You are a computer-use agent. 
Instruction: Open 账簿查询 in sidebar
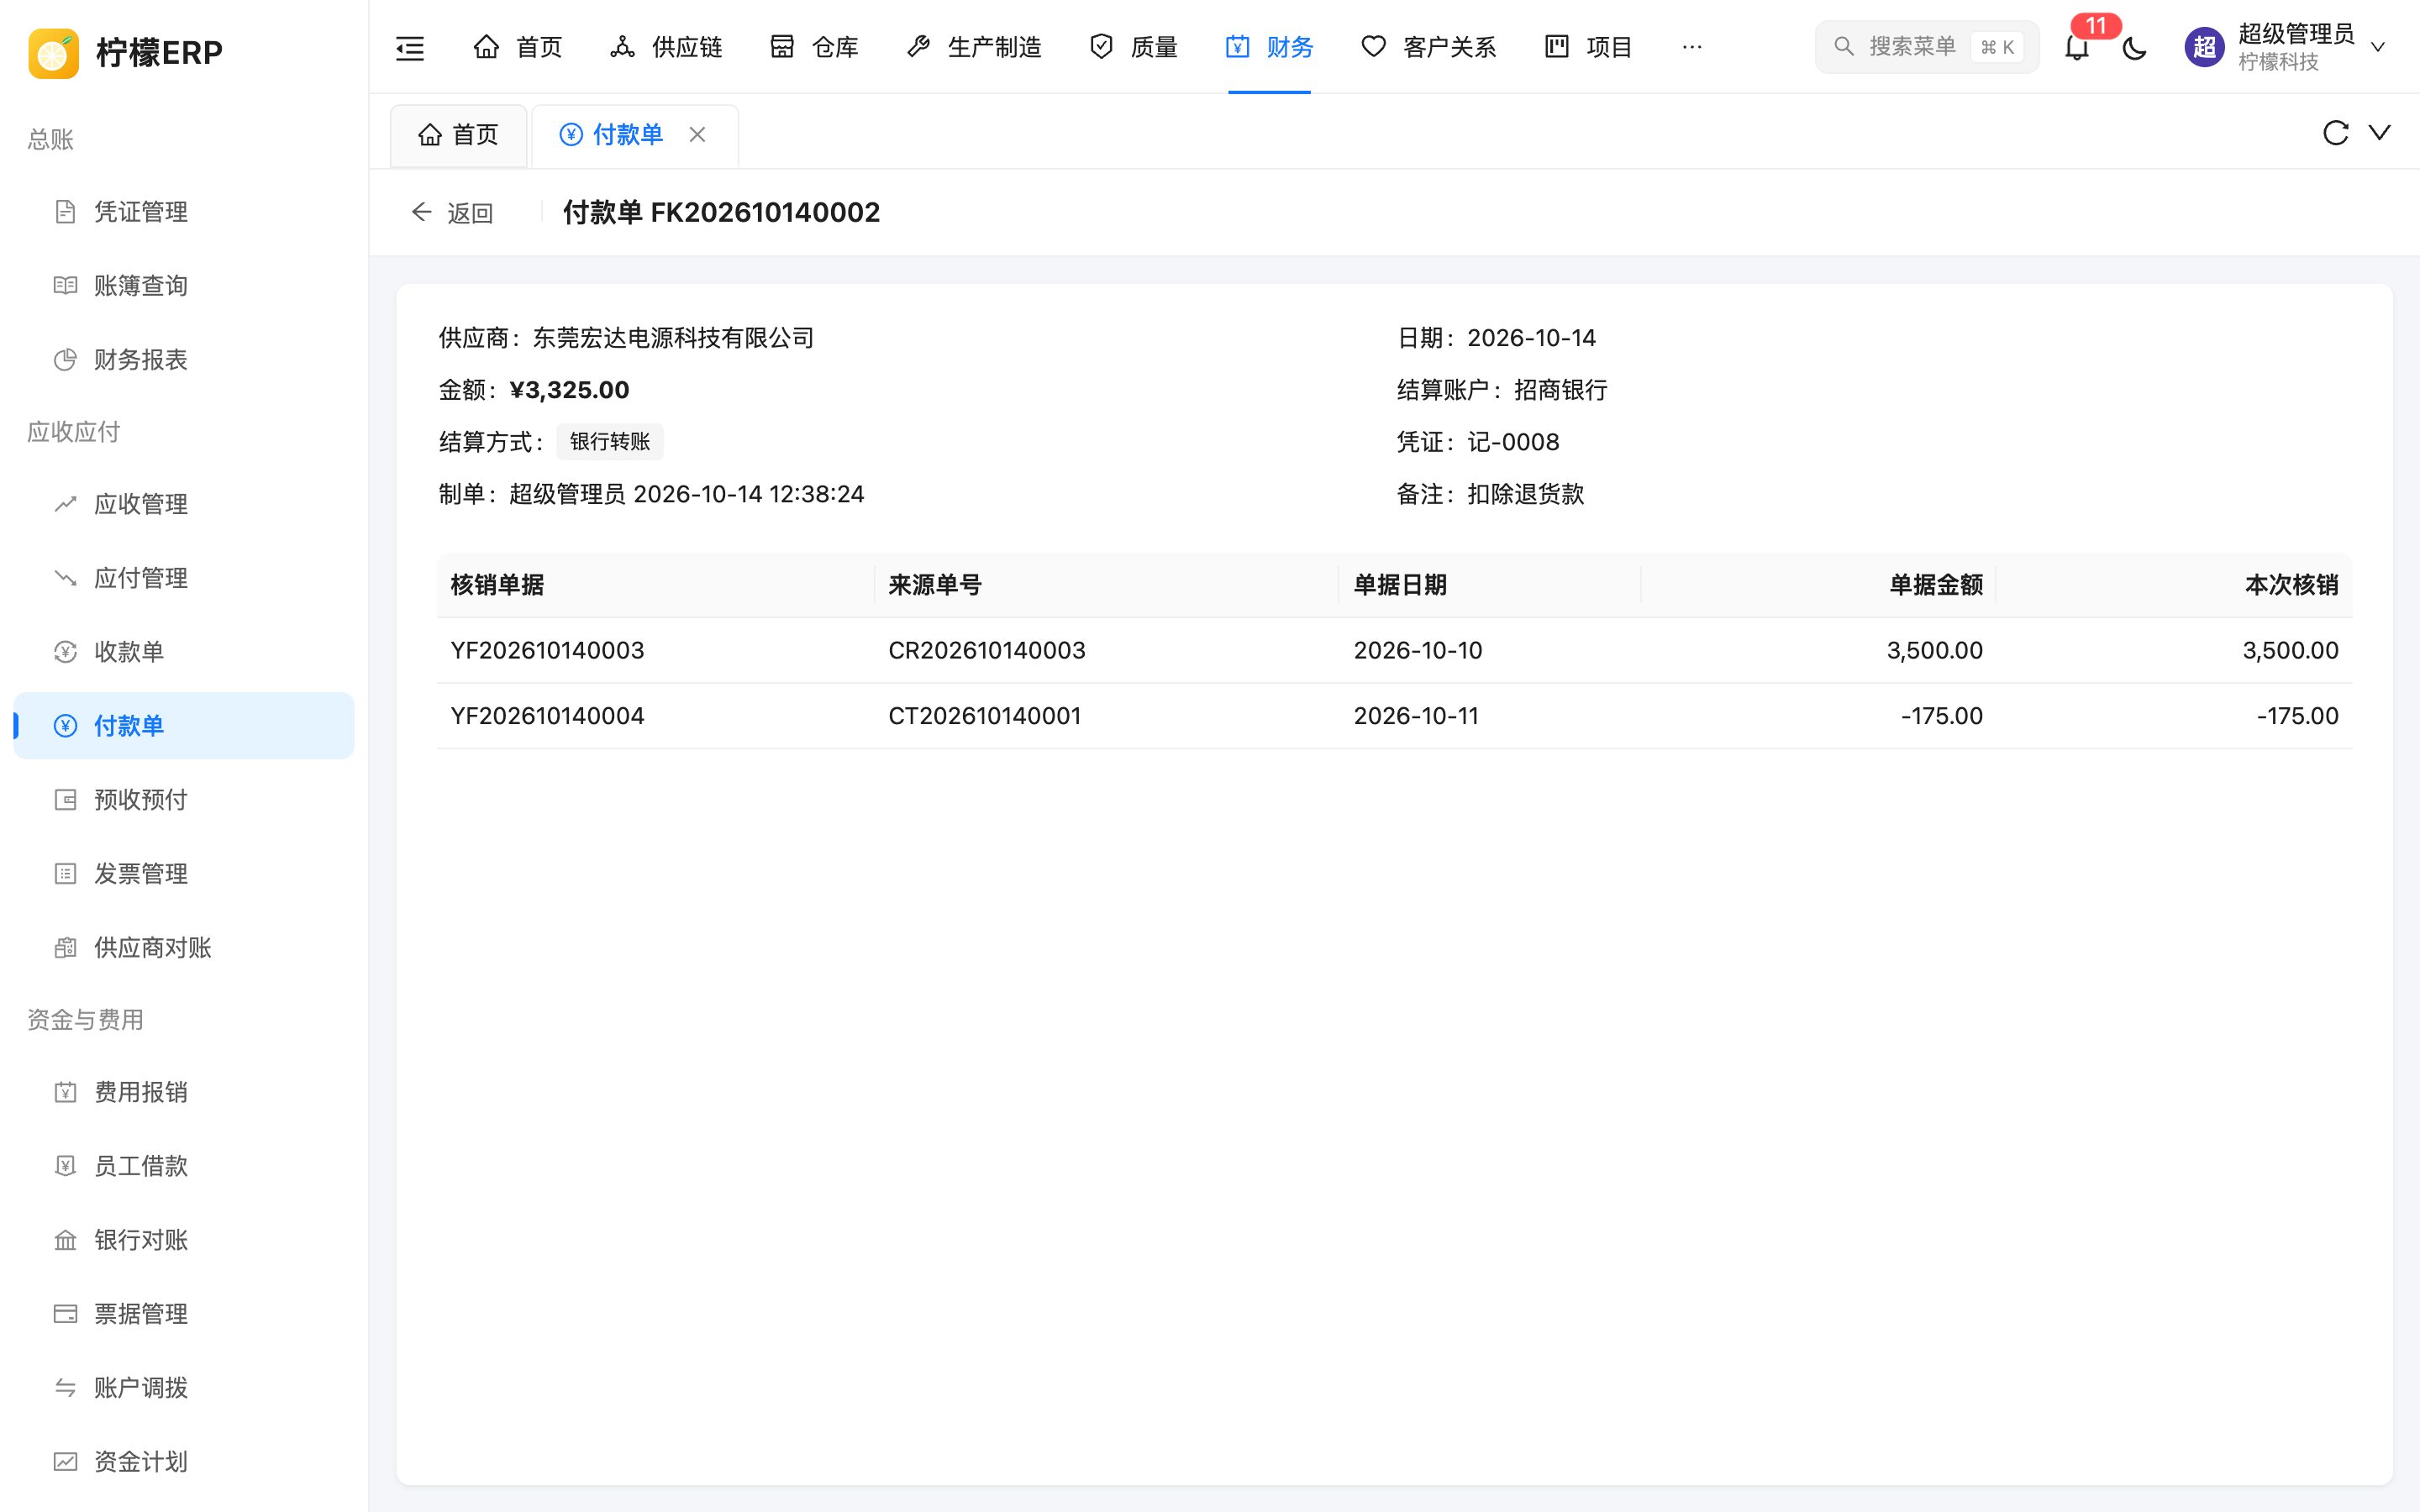click(184, 286)
